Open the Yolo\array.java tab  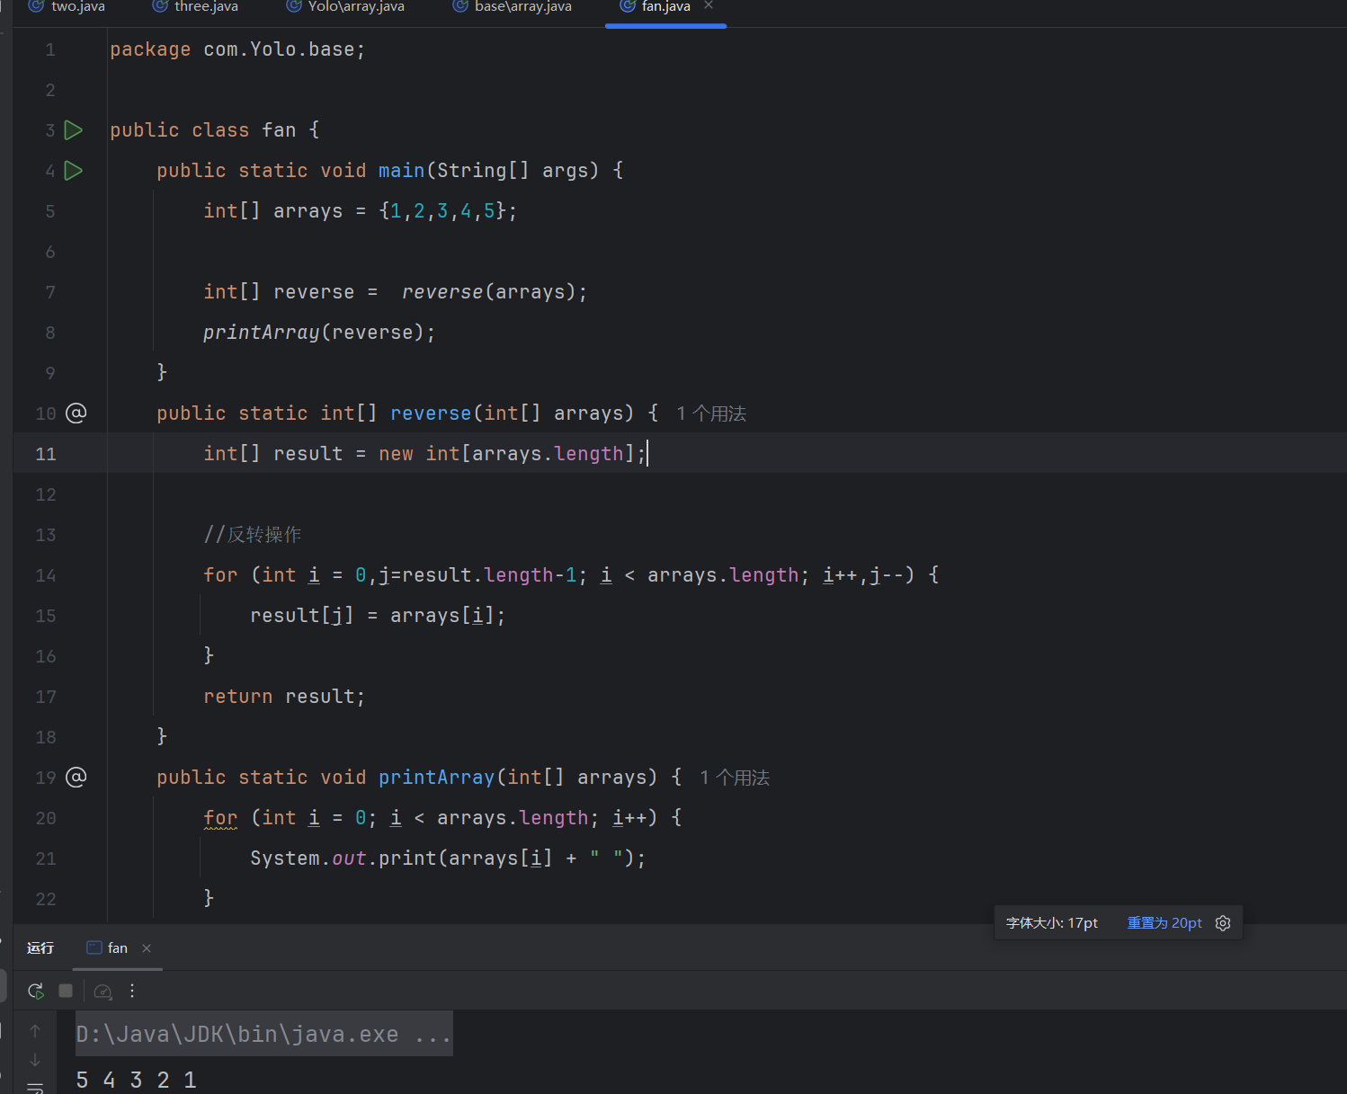point(345,6)
